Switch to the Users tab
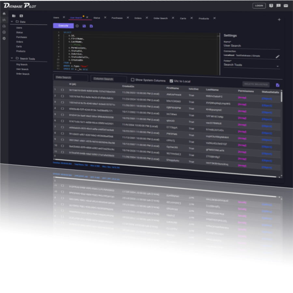This screenshot has width=293, height=293. [56, 18]
